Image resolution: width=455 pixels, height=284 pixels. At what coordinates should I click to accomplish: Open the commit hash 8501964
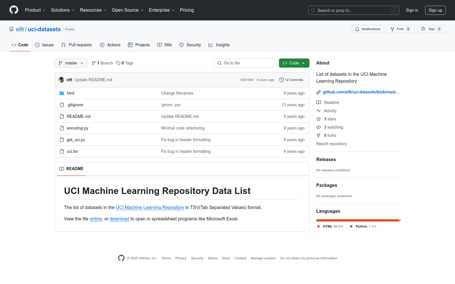[x=247, y=80]
